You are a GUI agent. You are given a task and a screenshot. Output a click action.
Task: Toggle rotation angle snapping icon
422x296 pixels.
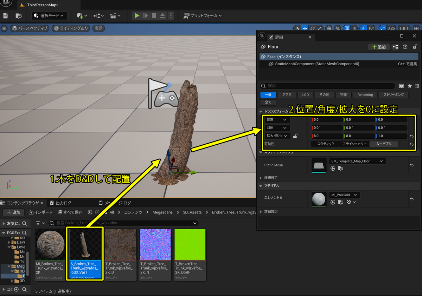(x=364, y=28)
